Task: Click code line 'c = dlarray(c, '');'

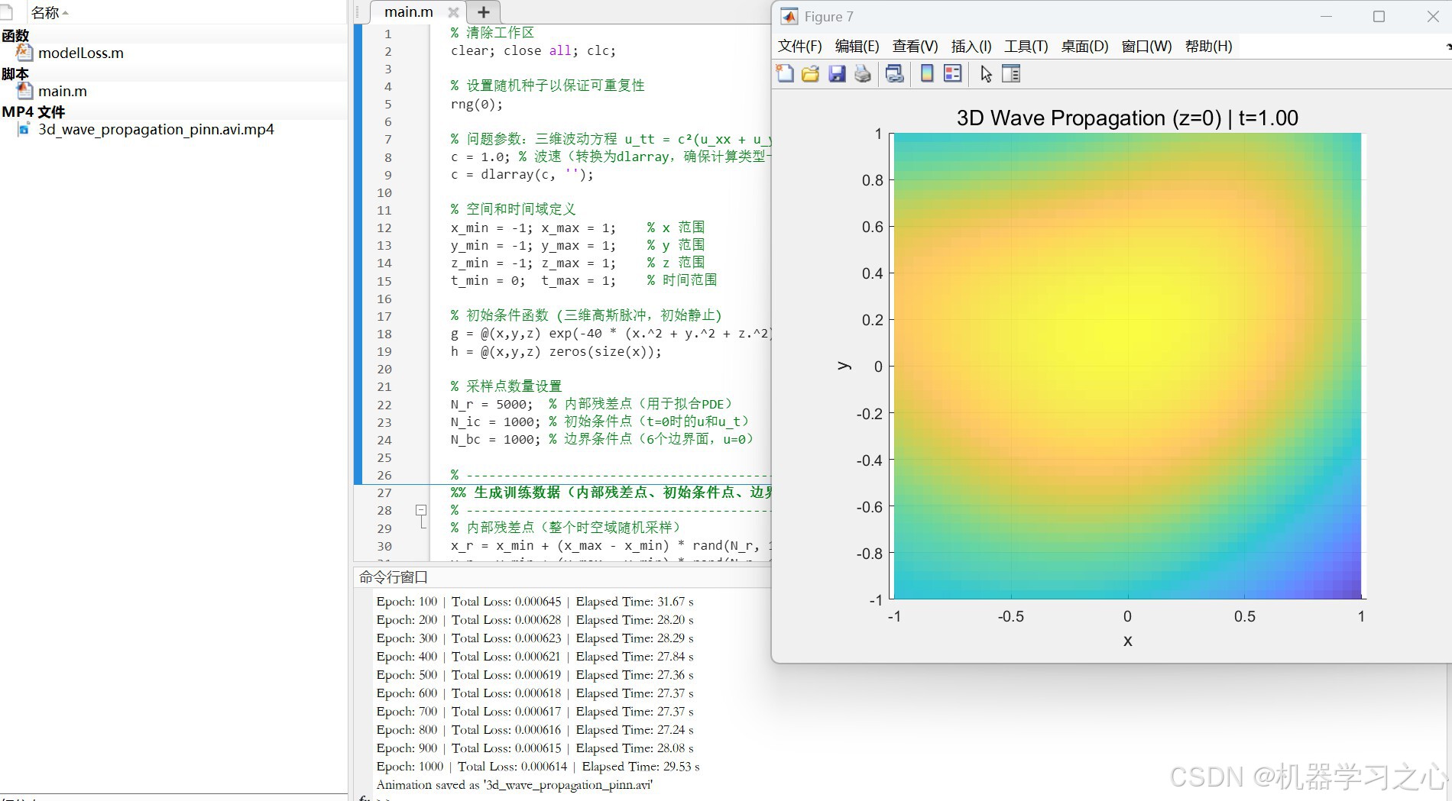Action: pyautogui.click(x=521, y=174)
